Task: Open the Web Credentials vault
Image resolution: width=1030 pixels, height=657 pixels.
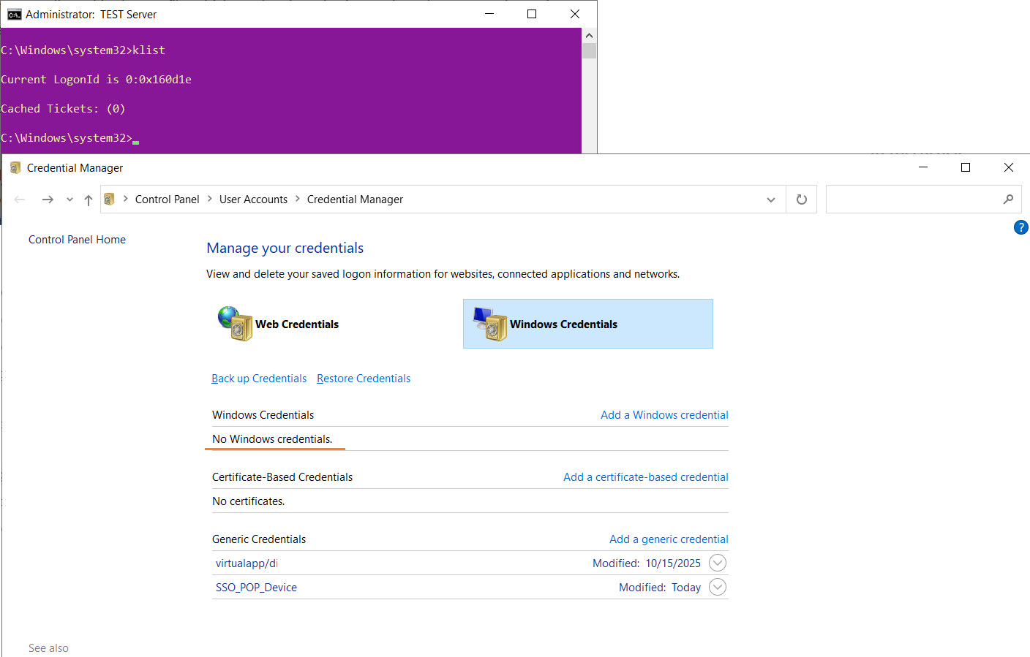Action: [x=297, y=324]
